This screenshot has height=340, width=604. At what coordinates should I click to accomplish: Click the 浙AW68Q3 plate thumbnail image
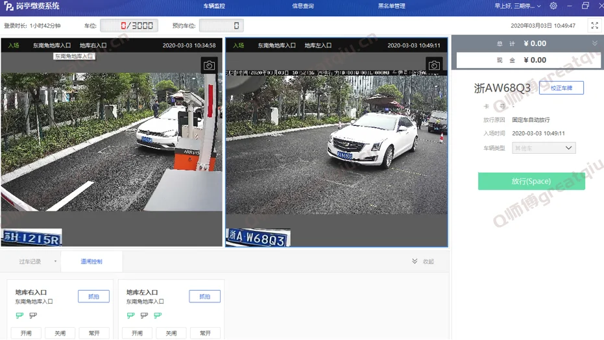tap(258, 239)
